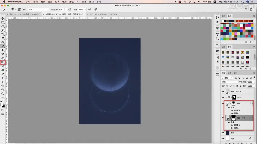Select the Brush tool in the toolbox
257x144 pixels.
tap(3, 46)
